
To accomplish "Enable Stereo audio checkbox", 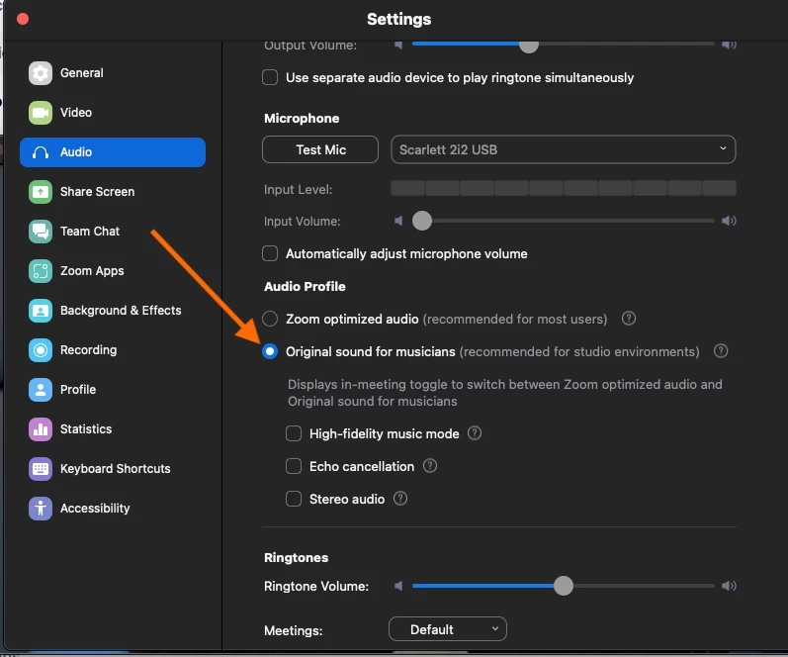I will point(294,499).
